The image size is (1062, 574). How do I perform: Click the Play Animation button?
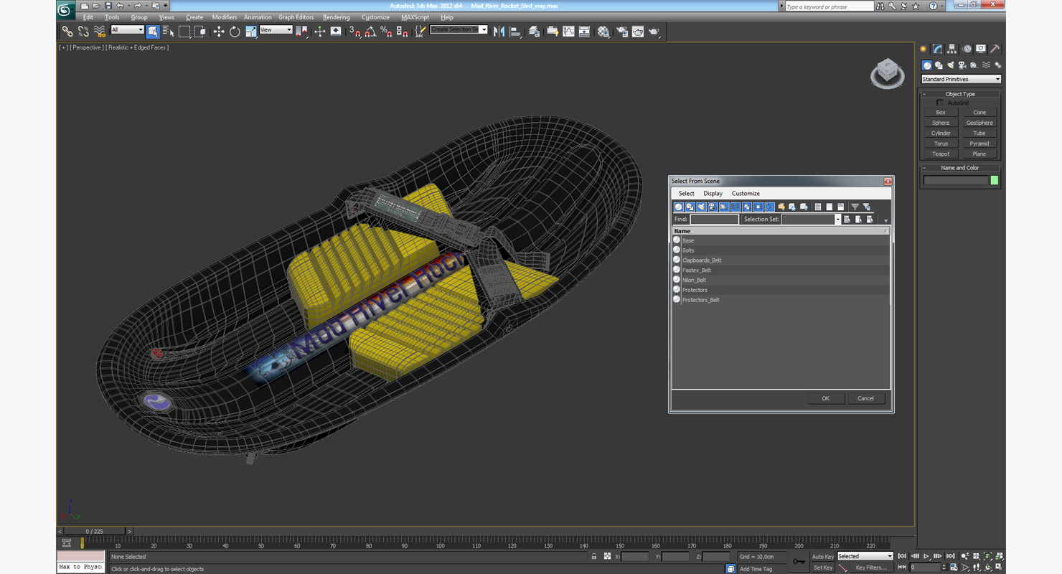pos(926,556)
